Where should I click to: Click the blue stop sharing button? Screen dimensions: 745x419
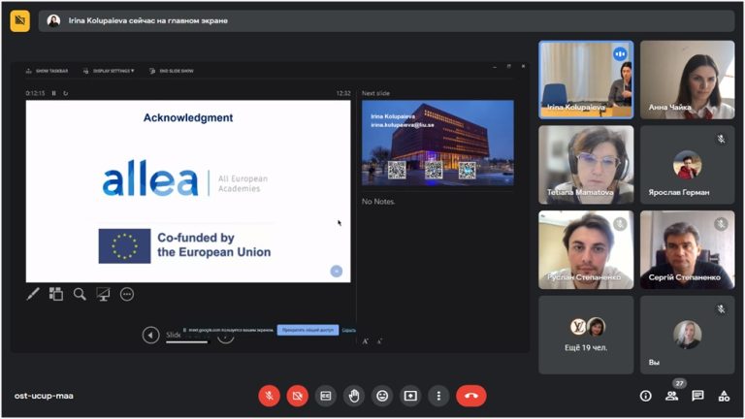pos(308,330)
